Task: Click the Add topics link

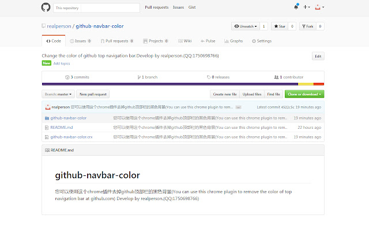Action: click(62, 63)
